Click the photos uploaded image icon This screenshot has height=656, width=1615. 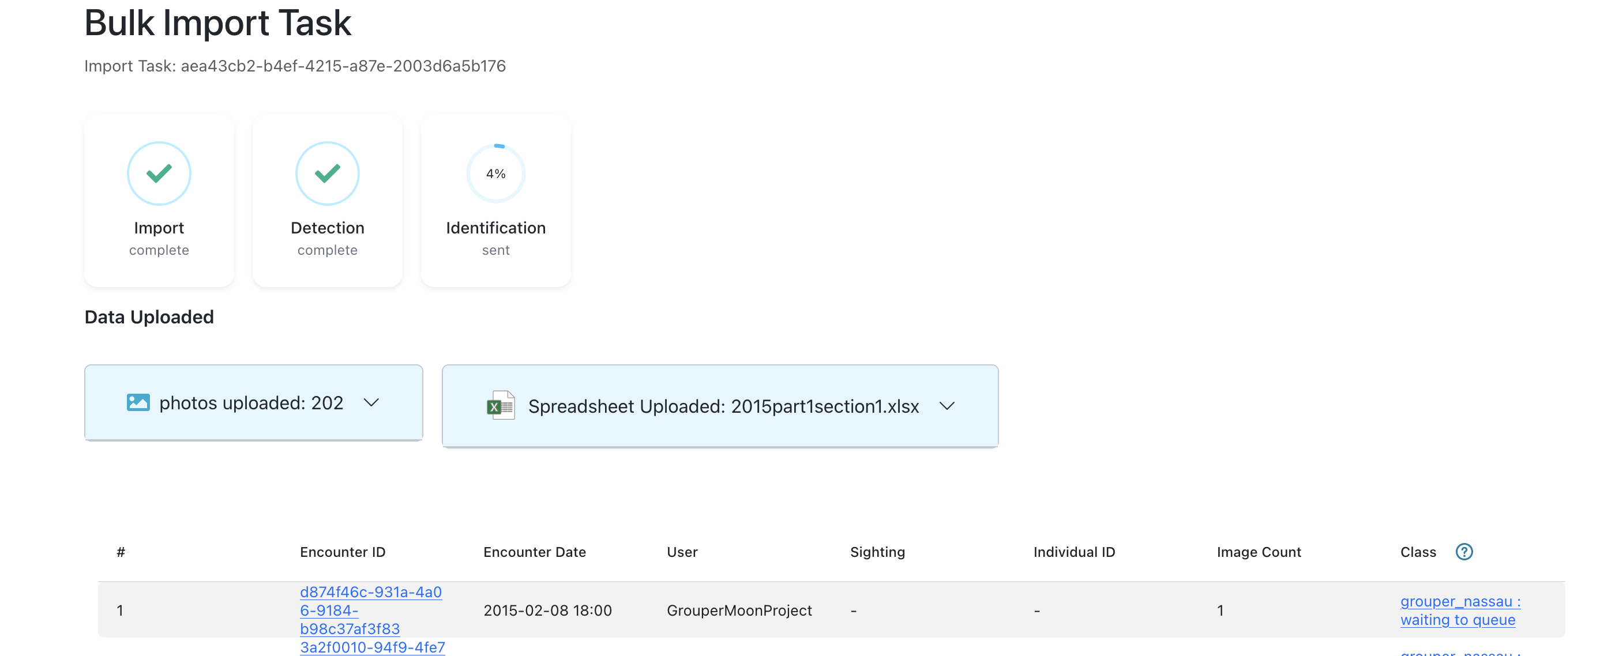click(138, 402)
